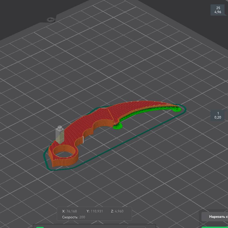The height and width of the screenshot is (228, 228).
Task: Click the Y coordinate value 110,931
Action: pos(97,211)
